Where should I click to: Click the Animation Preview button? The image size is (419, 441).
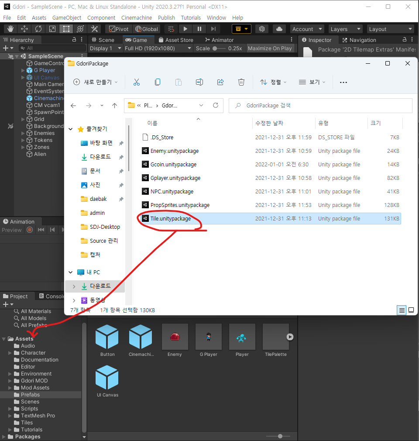tap(11, 230)
